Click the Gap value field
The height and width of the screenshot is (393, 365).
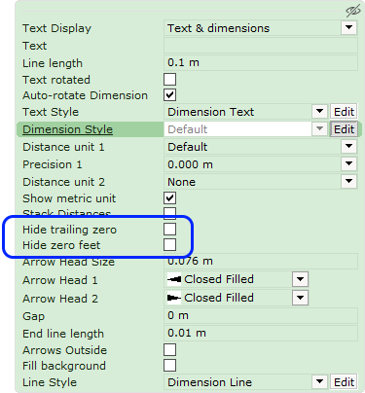[x=261, y=315]
